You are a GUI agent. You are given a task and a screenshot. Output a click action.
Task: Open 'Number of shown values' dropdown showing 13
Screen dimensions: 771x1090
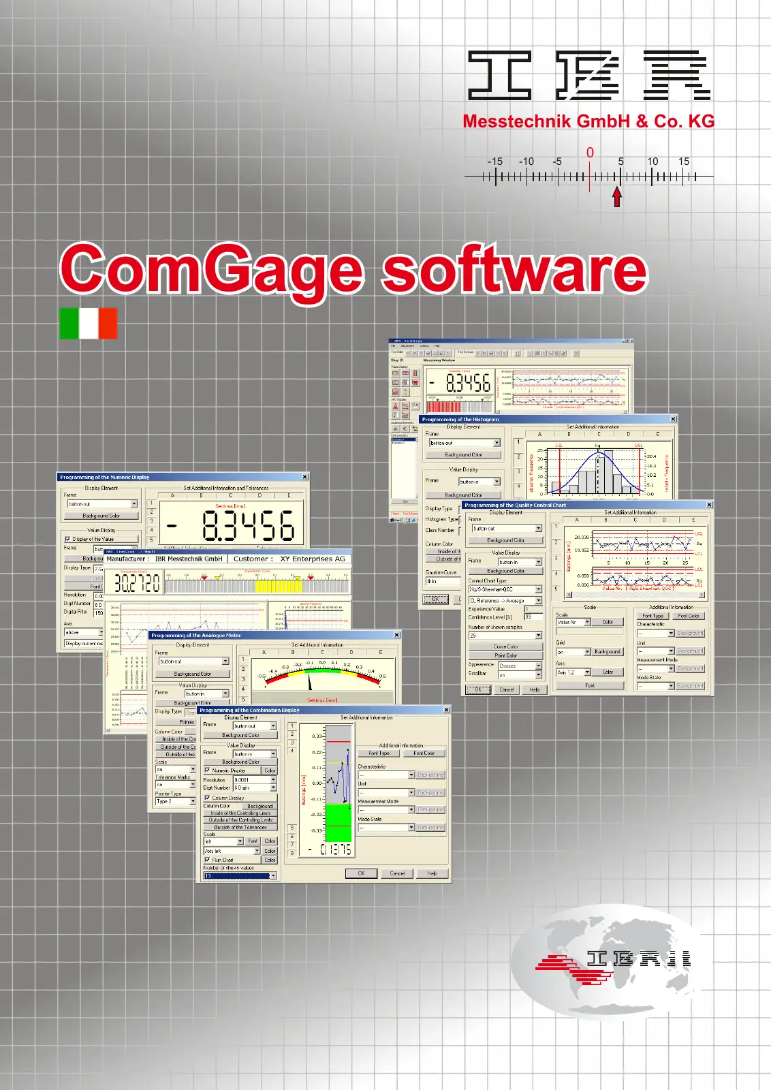coord(240,876)
